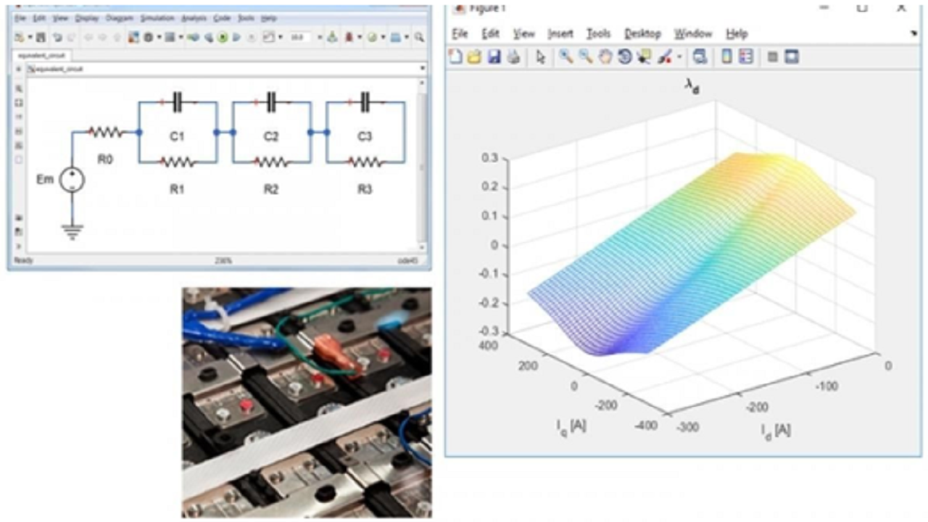Click the Step Back simulation icon
The width and height of the screenshot is (928, 522).
(x=209, y=37)
